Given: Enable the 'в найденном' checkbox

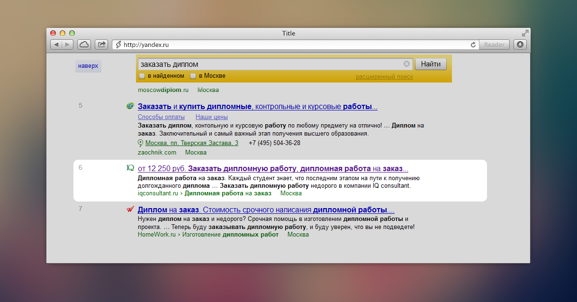Looking at the screenshot, I should coord(142,76).
